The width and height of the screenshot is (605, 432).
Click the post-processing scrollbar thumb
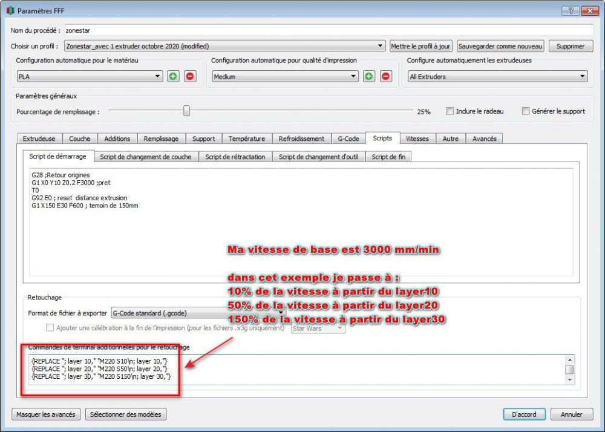point(570,370)
